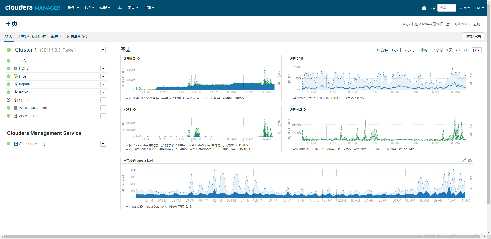Click YARN green health status indicator
The height and width of the screenshot is (239, 491).
(8, 108)
